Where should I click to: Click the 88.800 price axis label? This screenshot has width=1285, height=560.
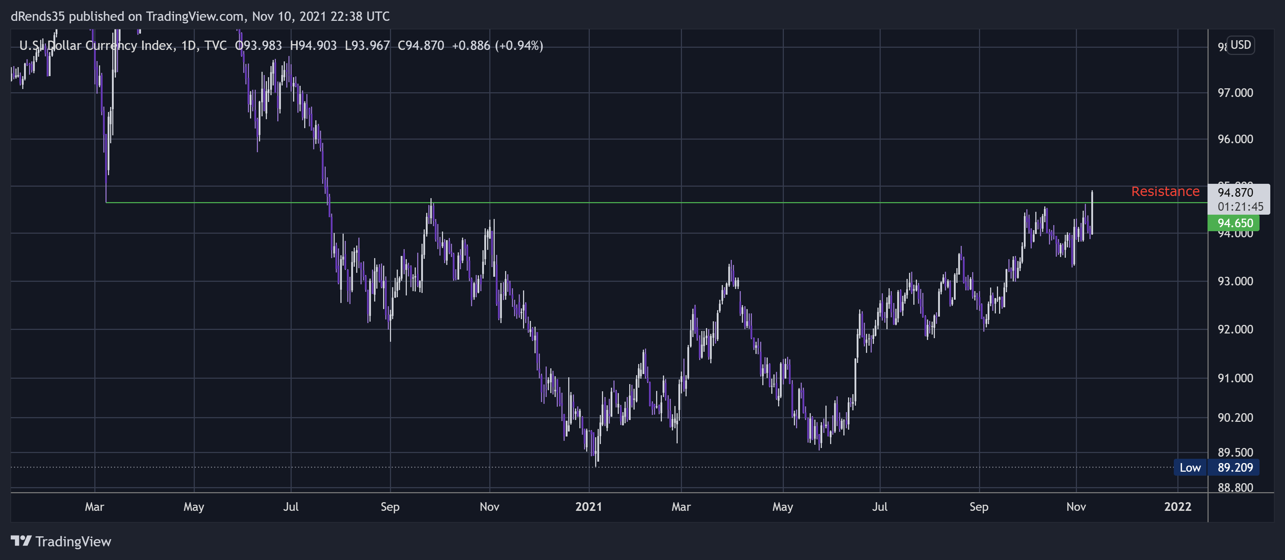(1235, 487)
